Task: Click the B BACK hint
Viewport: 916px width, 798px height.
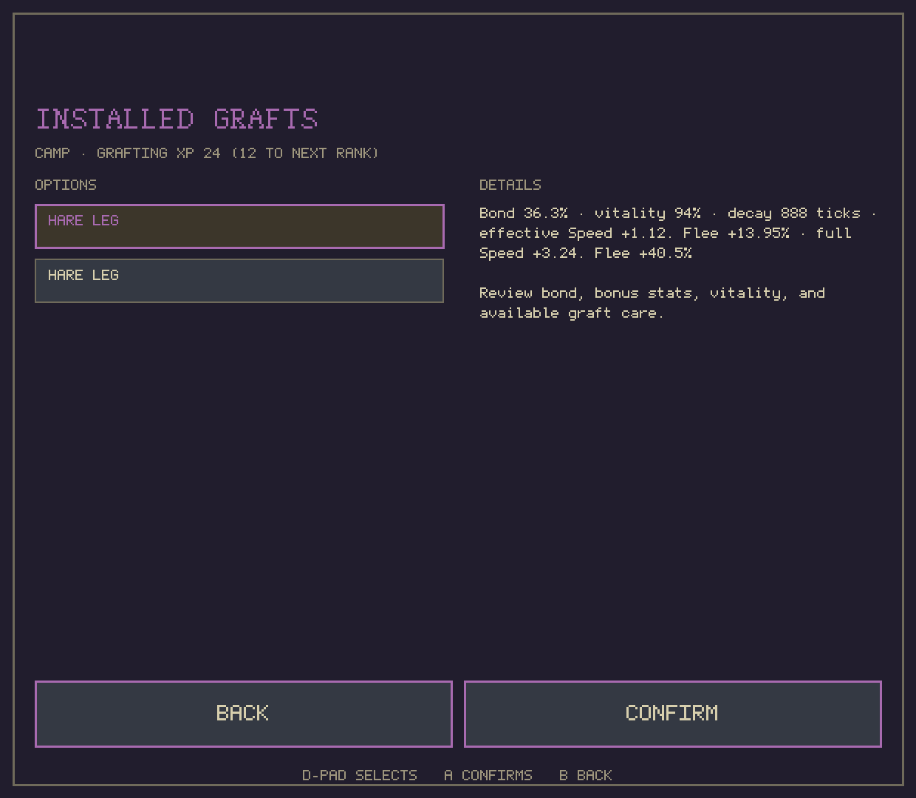Action: [x=586, y=775]
